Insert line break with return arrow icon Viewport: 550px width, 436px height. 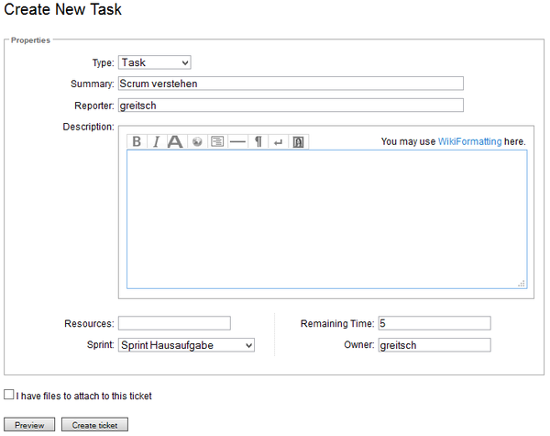click(279, 141)
